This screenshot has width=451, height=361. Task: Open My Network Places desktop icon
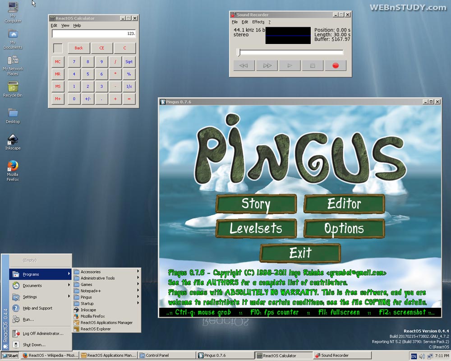pyautogui.click(x=13, y=65)
